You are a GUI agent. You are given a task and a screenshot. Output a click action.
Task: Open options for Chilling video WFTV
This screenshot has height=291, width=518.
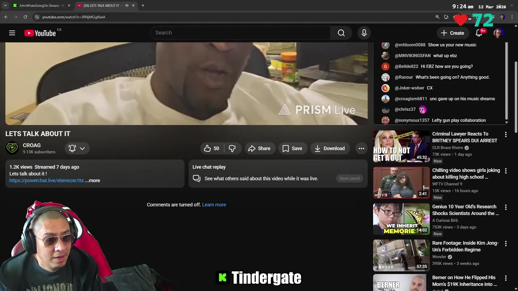[505, 171]
